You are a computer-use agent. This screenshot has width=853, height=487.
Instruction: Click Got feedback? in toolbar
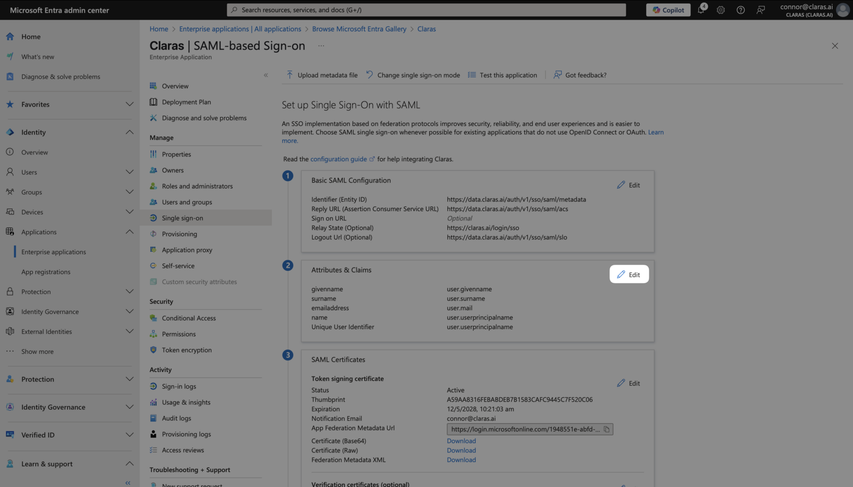click(580, 75)
